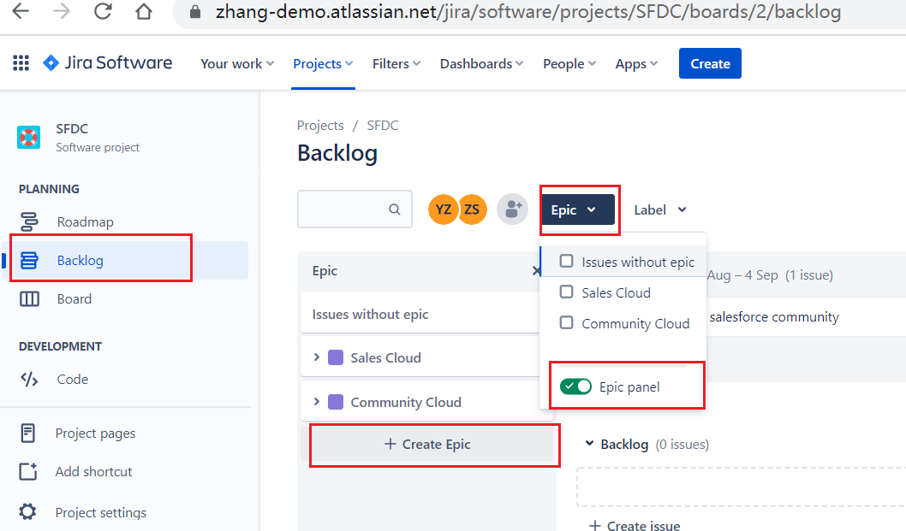Open the SFDC breadcrumb link

383,125
